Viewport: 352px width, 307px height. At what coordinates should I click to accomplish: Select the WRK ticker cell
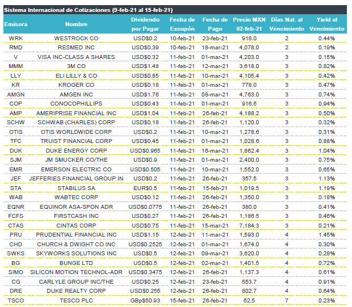(x=16, y=39)
